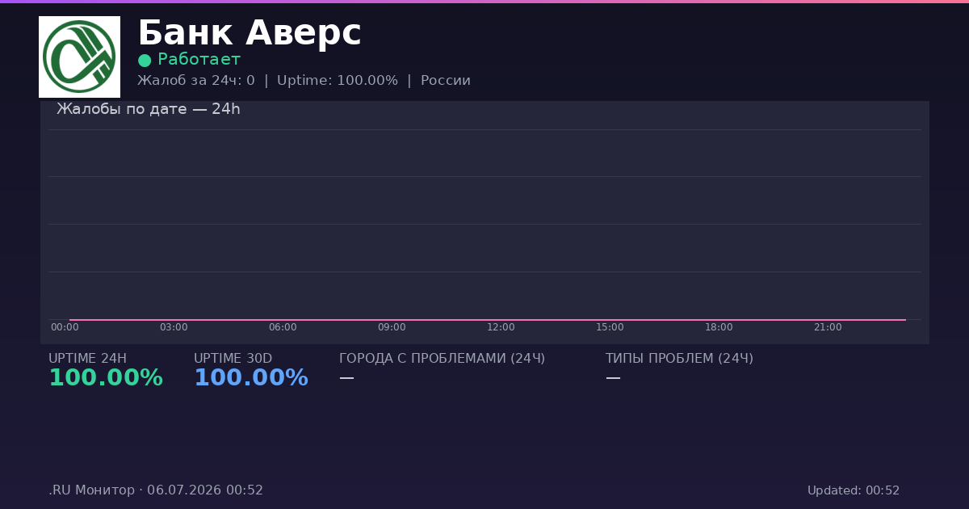
Task: Click the Жалоб за 24ч: 0 text
Action: [196, 81]
